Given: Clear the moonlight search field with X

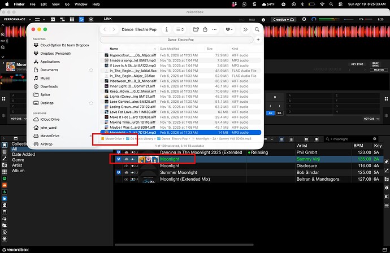Looking at the screenshot, I should (374, 139).
